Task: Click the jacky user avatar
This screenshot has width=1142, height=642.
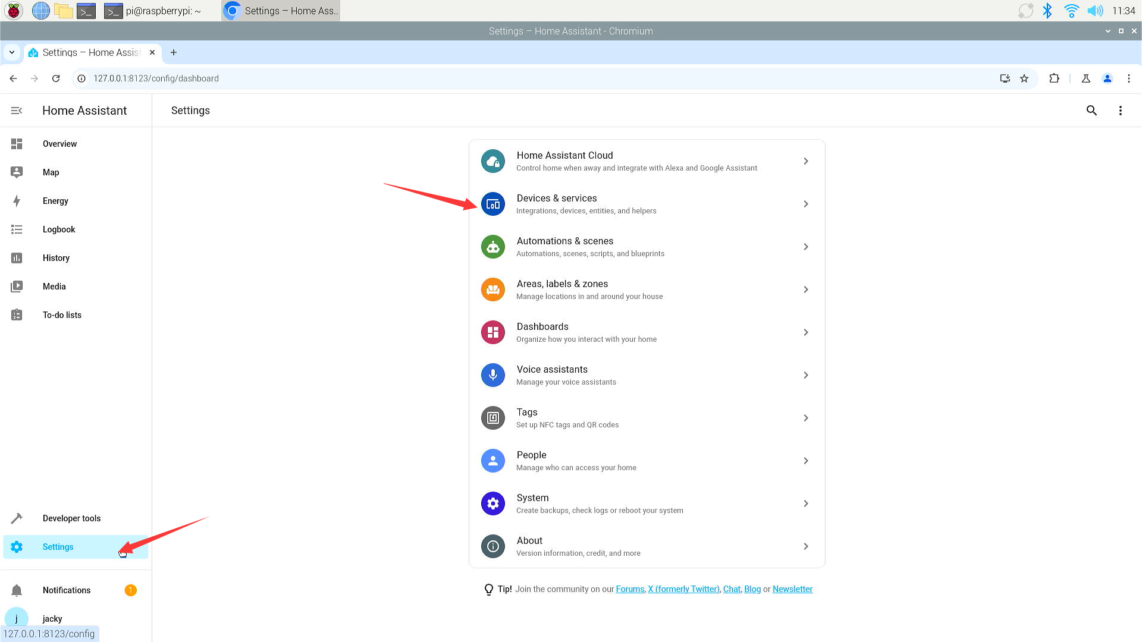Action: click(17, 618)
